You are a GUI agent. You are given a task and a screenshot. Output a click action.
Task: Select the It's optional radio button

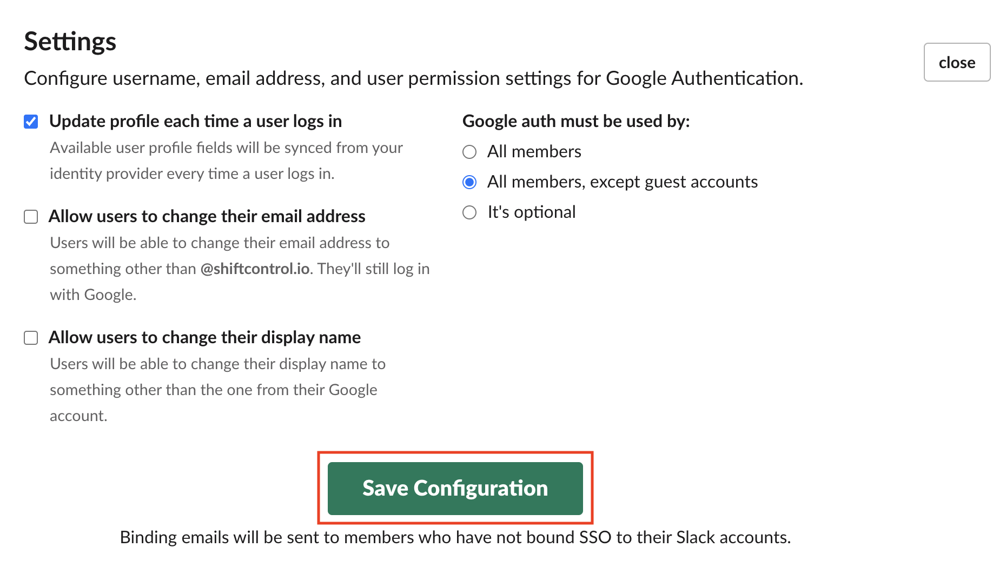coord(469,212)
